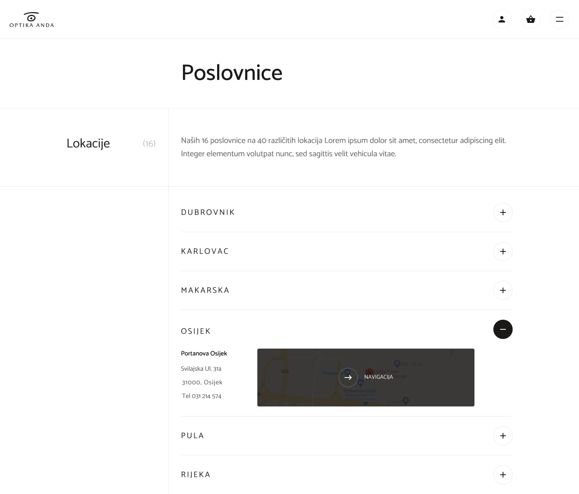
Task: Open the hamburger menu icon
Action: click(560, 19)
